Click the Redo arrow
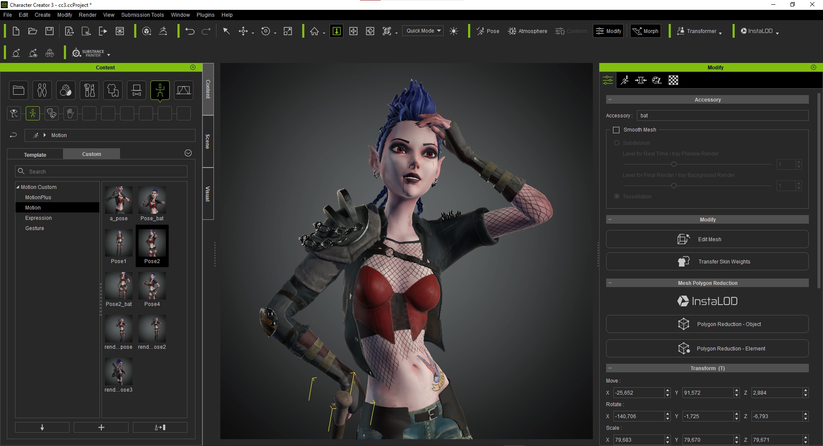Image resolution: width=823 pixels, height=446 pixels. (206, 31)
